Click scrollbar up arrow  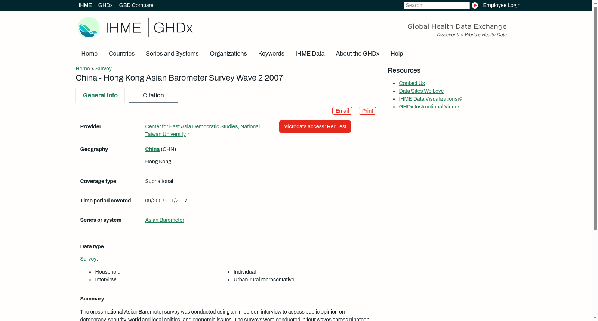(x=595, y=3)
